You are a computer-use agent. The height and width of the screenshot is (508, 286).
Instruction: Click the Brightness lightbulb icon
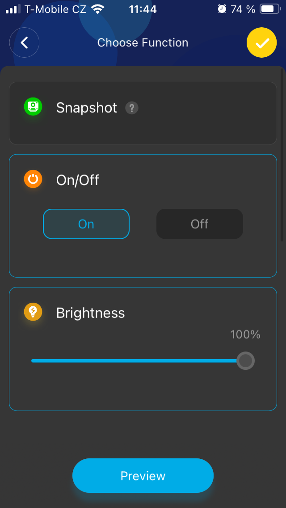click(33, 311)
